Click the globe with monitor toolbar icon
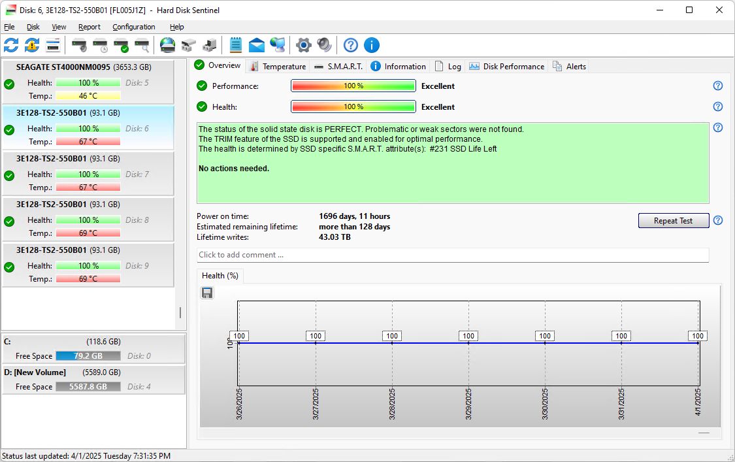Image resolution: width=735 pixels, height=462 pixels. coord(278,46)
